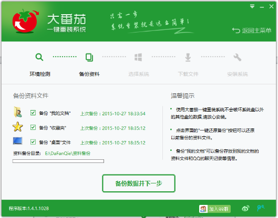This screenshot has height=218, width=278.
Task: Open the Sina Weibo icon
Action: click(x=245, y=209)
